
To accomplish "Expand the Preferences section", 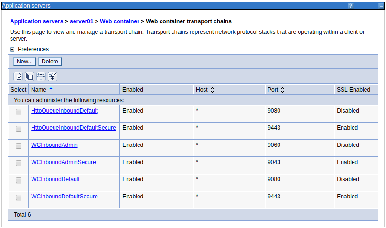I will [12, 49].
